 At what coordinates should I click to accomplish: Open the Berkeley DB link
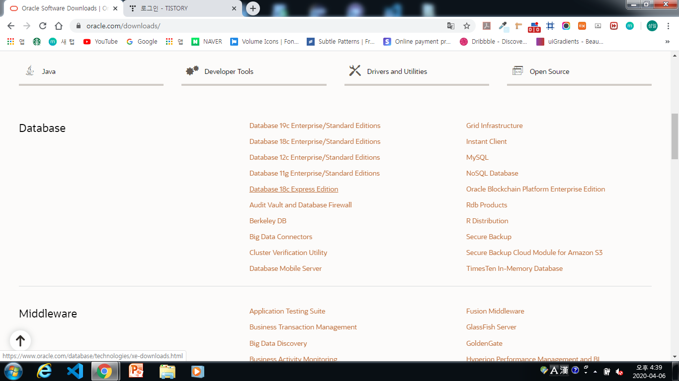point(268,221)
